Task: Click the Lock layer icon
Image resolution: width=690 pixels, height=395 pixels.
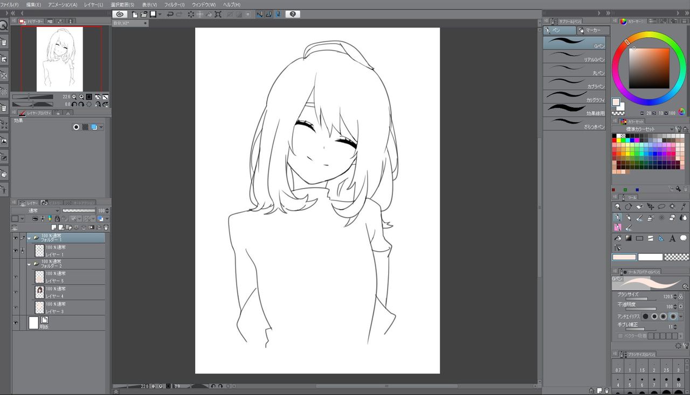Action: pos(57,219)
